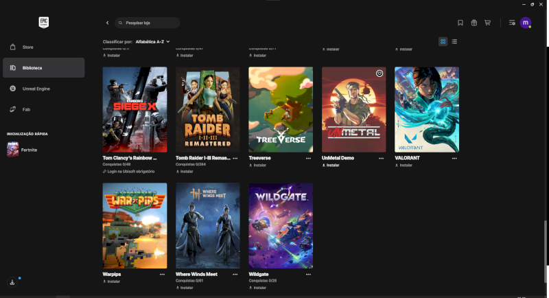Viewport: 549px width, 298px height.
Task: Switch to list view
Action: click(x=454, y=41)
